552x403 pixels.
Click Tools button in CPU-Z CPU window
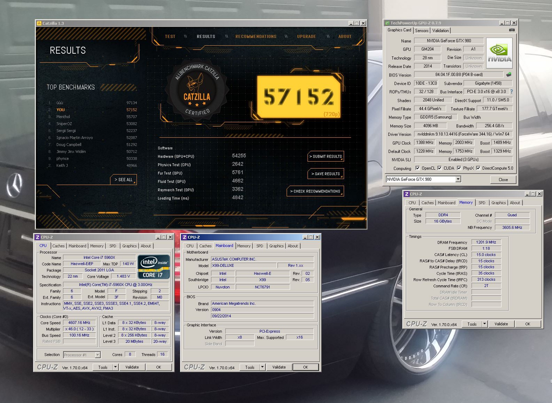point(103,367)
